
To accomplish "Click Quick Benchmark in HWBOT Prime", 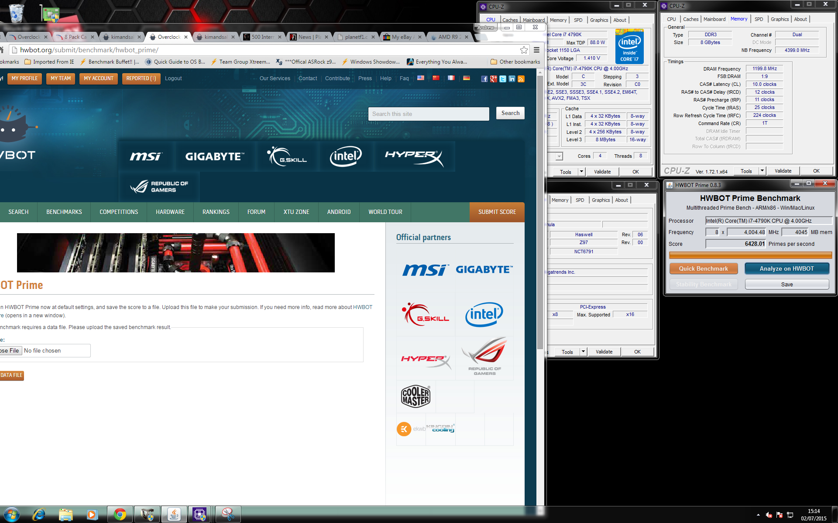I will coord(703,268).
